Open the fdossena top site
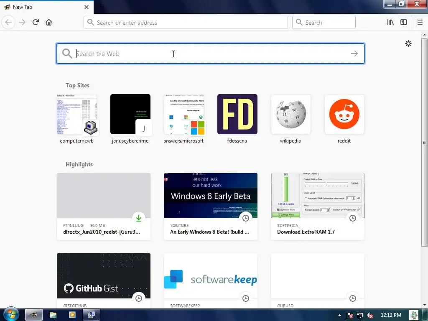428x321 pixels. [237, 119]
